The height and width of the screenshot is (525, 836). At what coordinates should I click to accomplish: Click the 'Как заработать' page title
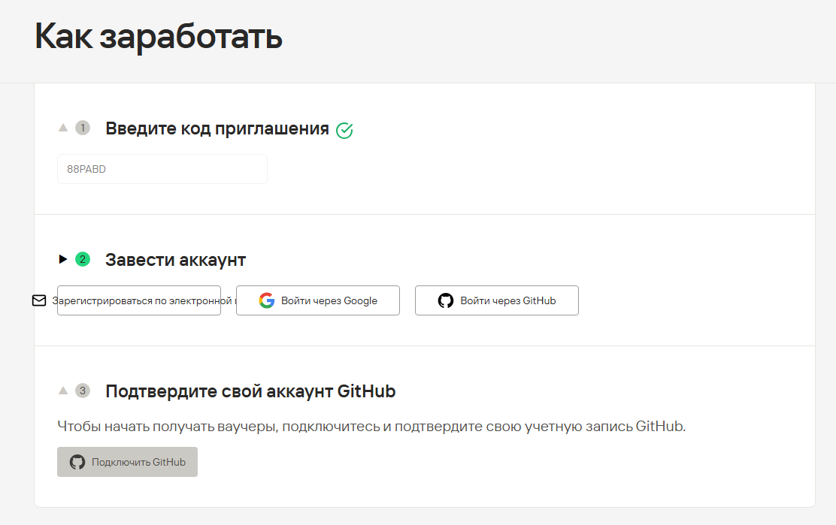pyautogui.click(x=159, y=36)
